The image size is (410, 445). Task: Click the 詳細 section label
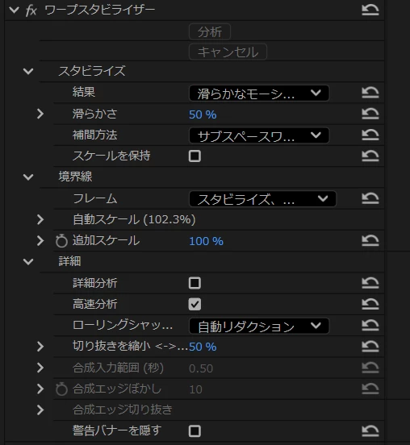click(x=69, y=261)
